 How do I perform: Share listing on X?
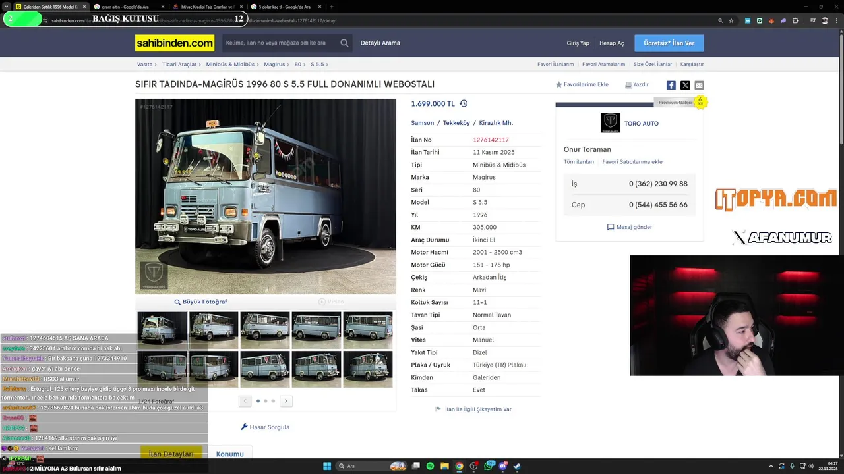685,85
